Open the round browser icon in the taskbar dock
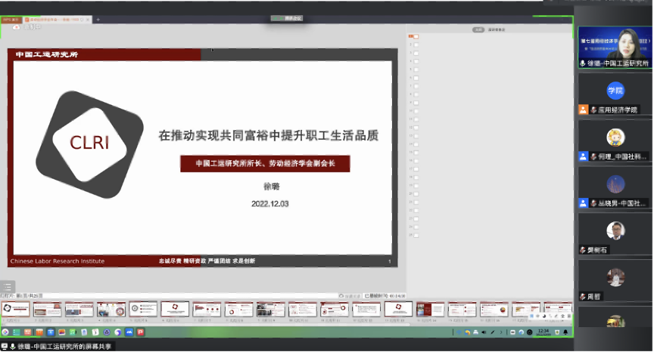This screenshot has height=352, width=654. (117, 332)
